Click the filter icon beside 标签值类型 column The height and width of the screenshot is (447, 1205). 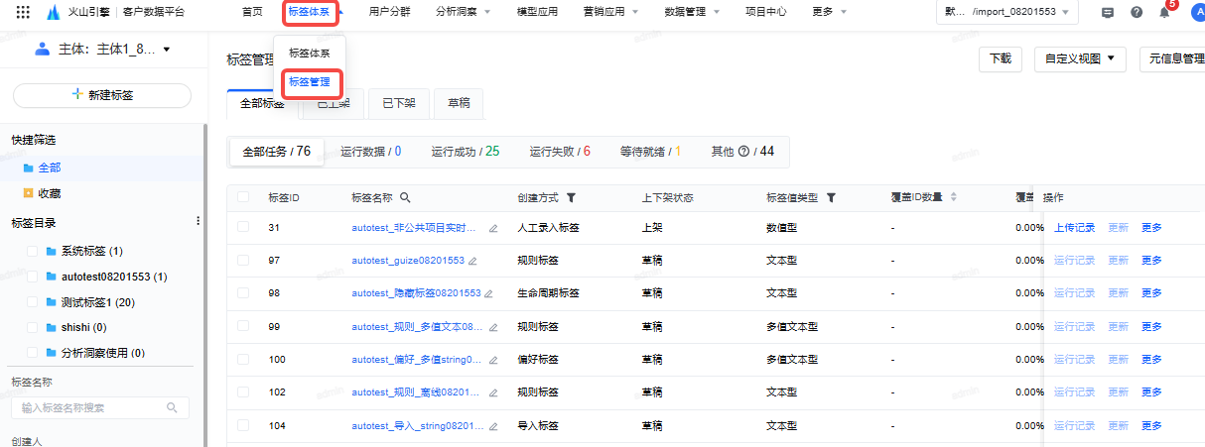(x=831, y=197)
